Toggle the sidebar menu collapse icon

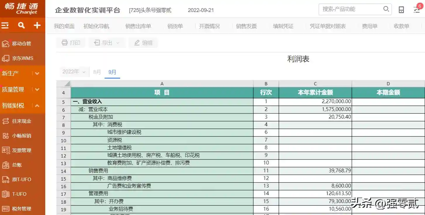[x=5, y=25]
